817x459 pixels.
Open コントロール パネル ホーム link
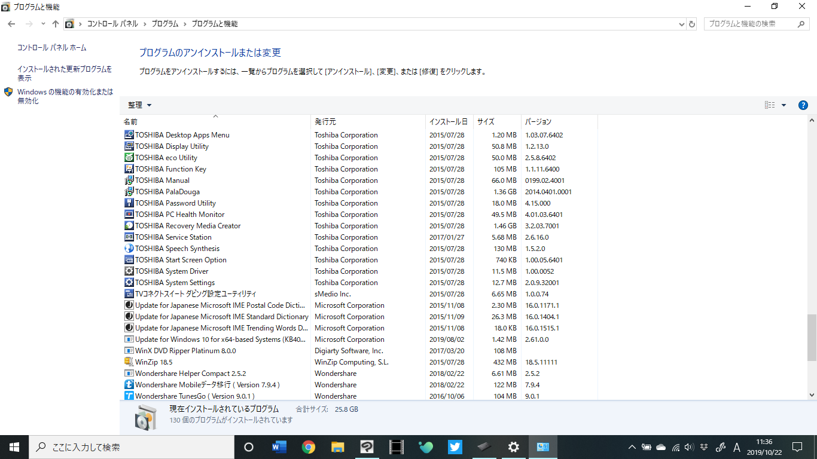click(51, 48)
